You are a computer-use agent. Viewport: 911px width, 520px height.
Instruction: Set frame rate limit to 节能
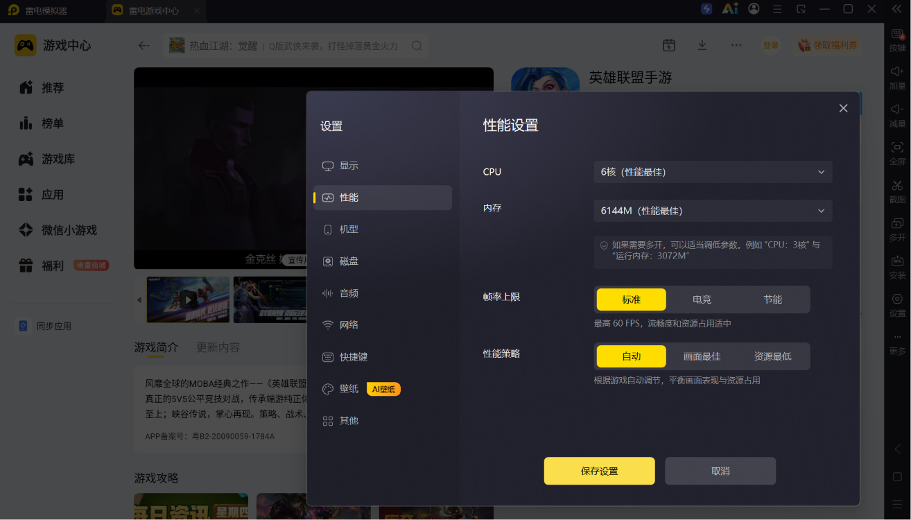[x=772, y=300]
